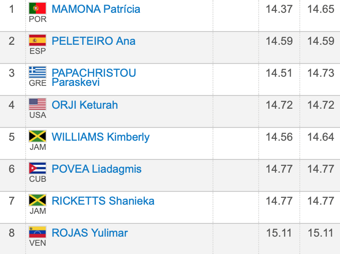Image resolution: width=340 pixels, height=254 pixels.
Task: Click rank number 8 in the table
Action: click(x=12, y=233)
